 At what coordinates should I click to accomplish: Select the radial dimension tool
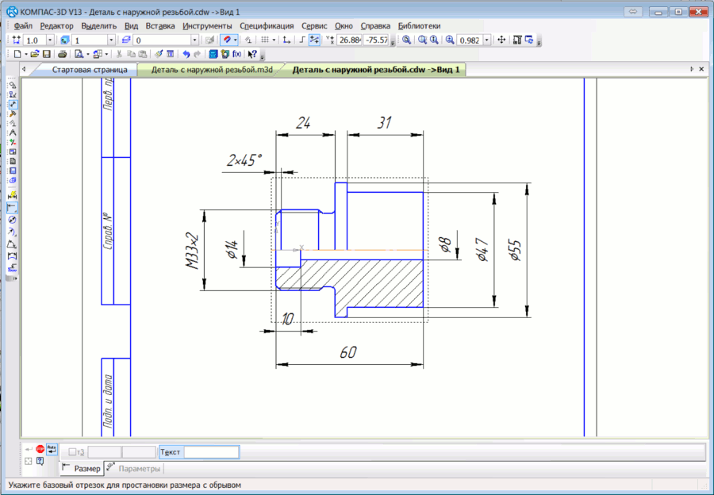click(x=12, y=232)
